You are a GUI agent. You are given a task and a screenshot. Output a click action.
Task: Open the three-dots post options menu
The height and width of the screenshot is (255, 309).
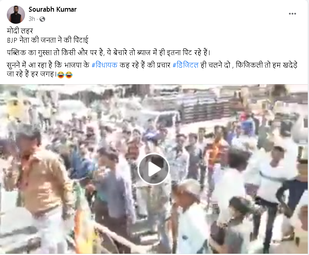coord(292,14)
